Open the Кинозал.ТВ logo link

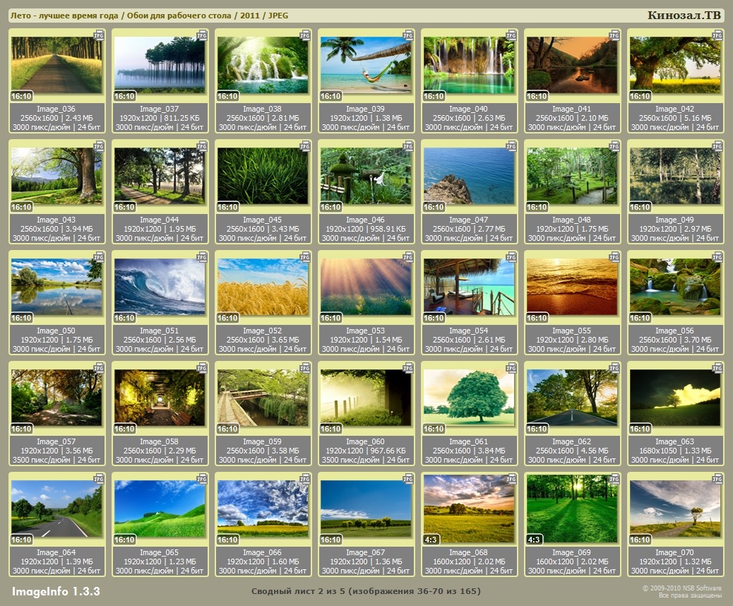click(684, 16)
